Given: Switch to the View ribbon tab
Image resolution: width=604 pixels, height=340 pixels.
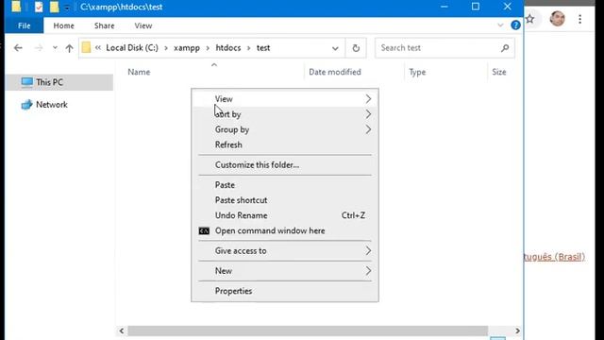Looking at the screenshot, I should (143, 25).
